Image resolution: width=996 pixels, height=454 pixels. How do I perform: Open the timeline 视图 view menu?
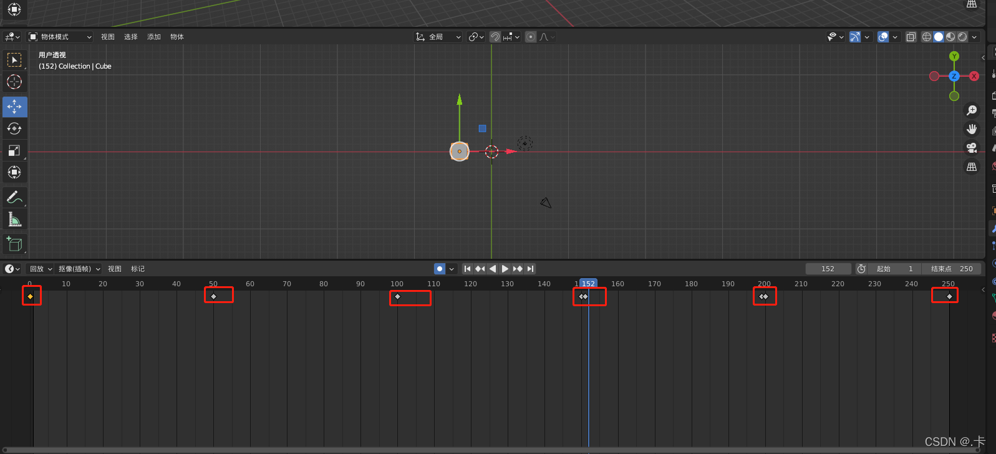point(115,269)
